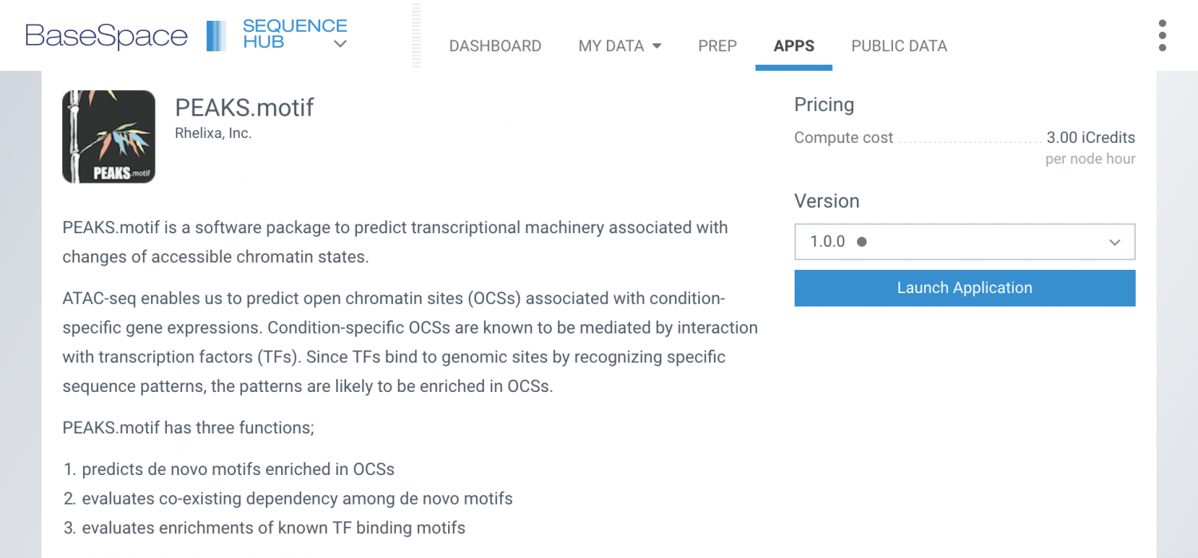Screen dimensions: 1198x558
Task: Click the gray version status dot
Action: click(x=862, y=242)
